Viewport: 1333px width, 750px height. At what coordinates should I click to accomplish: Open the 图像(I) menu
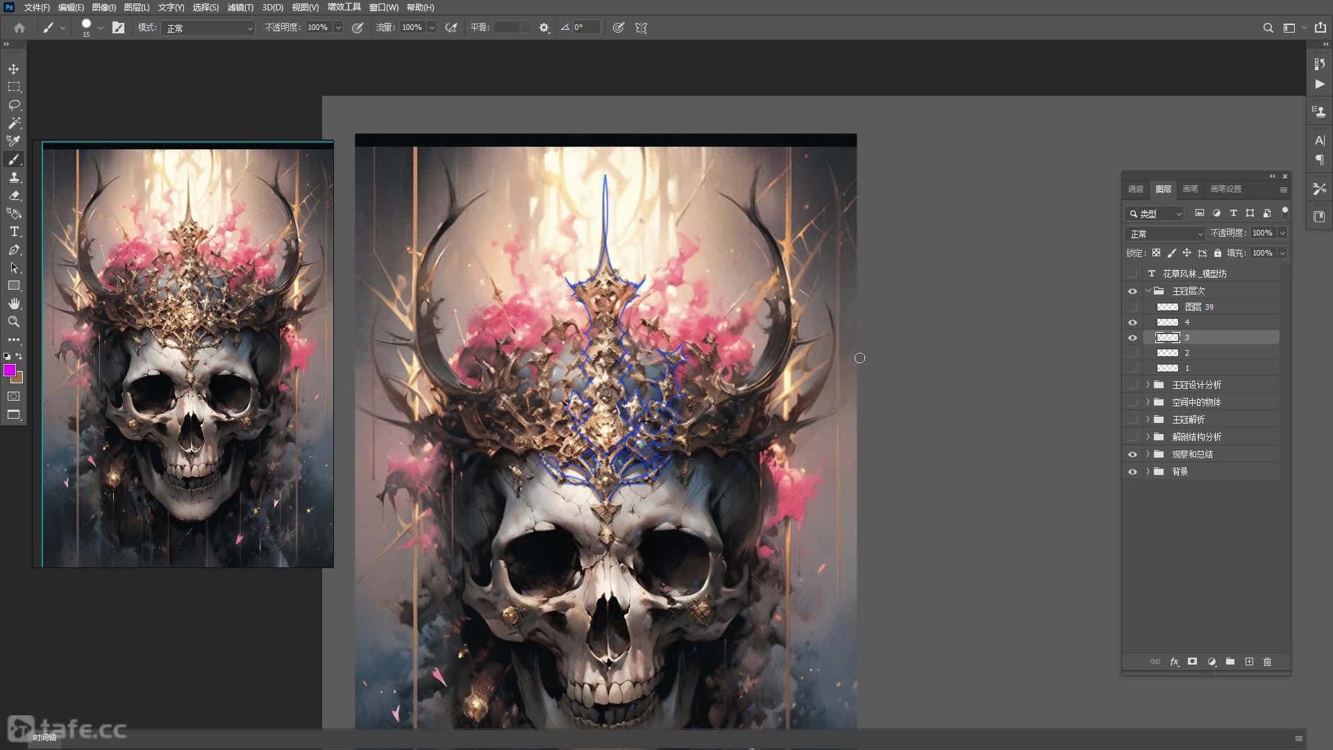coord(103,8)
